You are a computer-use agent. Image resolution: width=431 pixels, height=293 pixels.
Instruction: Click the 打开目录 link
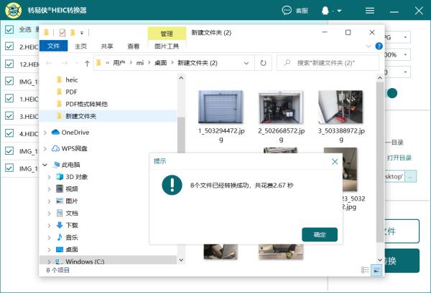(399, 158)
